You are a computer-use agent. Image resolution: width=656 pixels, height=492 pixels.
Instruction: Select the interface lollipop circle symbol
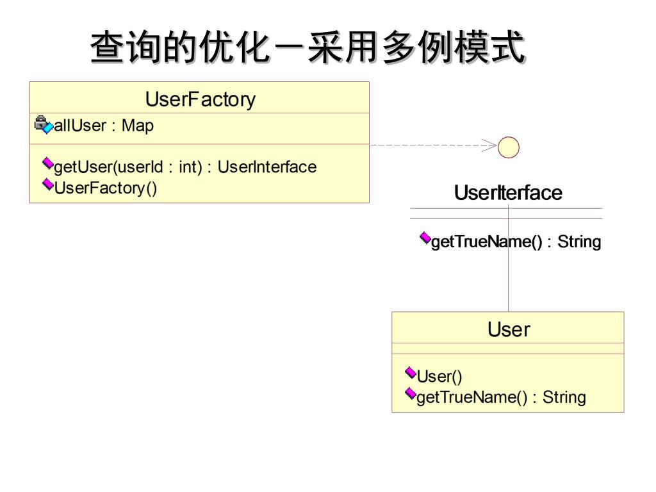pos(508,147)
